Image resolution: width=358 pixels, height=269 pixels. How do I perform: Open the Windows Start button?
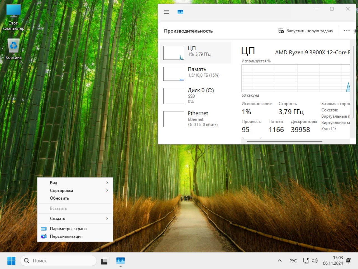coord(11,261)
